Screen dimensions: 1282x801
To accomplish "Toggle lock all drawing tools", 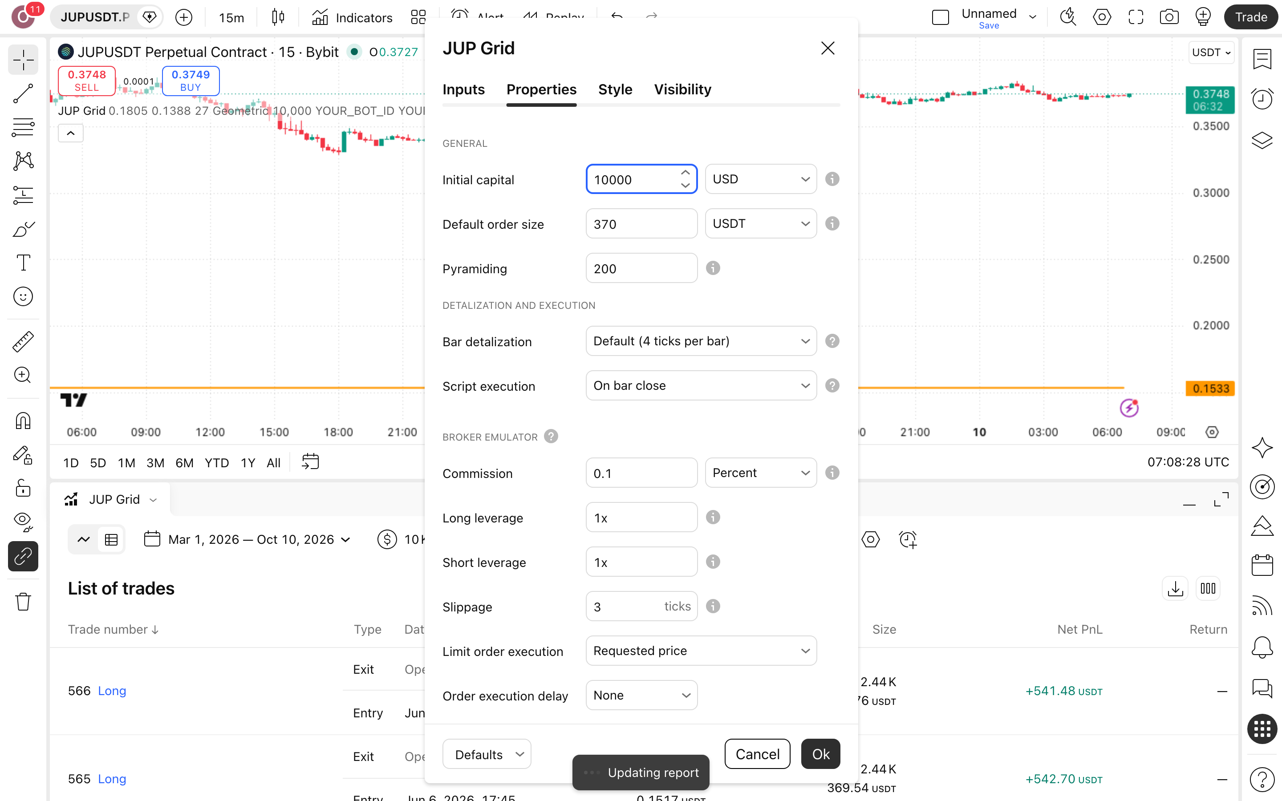I will point(23,488).
